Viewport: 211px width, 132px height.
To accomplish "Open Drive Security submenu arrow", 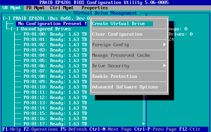I will [164, 66].
